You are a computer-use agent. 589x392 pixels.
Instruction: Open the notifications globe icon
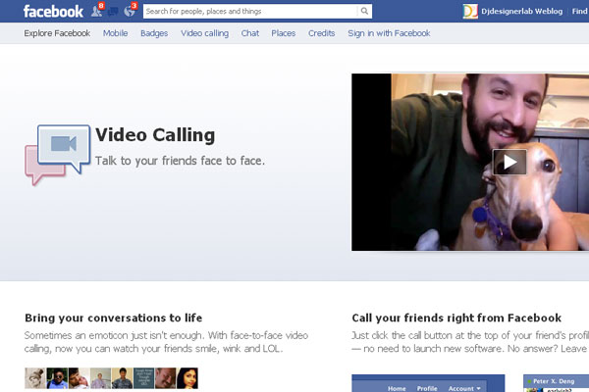[x=130, y=11]
